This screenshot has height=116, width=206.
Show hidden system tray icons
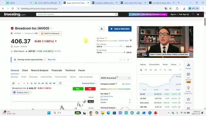click(169, 113)
